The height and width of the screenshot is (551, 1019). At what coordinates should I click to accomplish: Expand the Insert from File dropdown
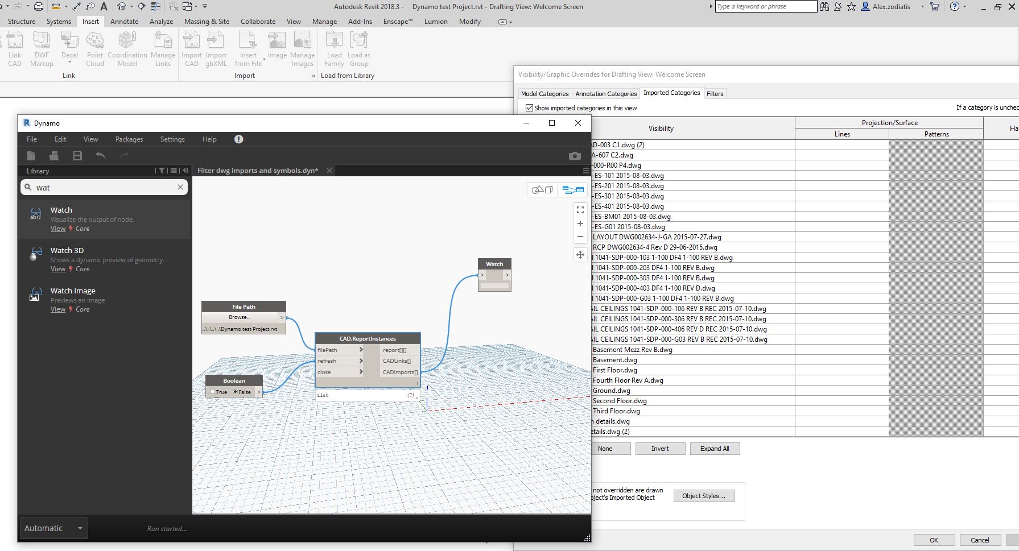click(264, 60)
